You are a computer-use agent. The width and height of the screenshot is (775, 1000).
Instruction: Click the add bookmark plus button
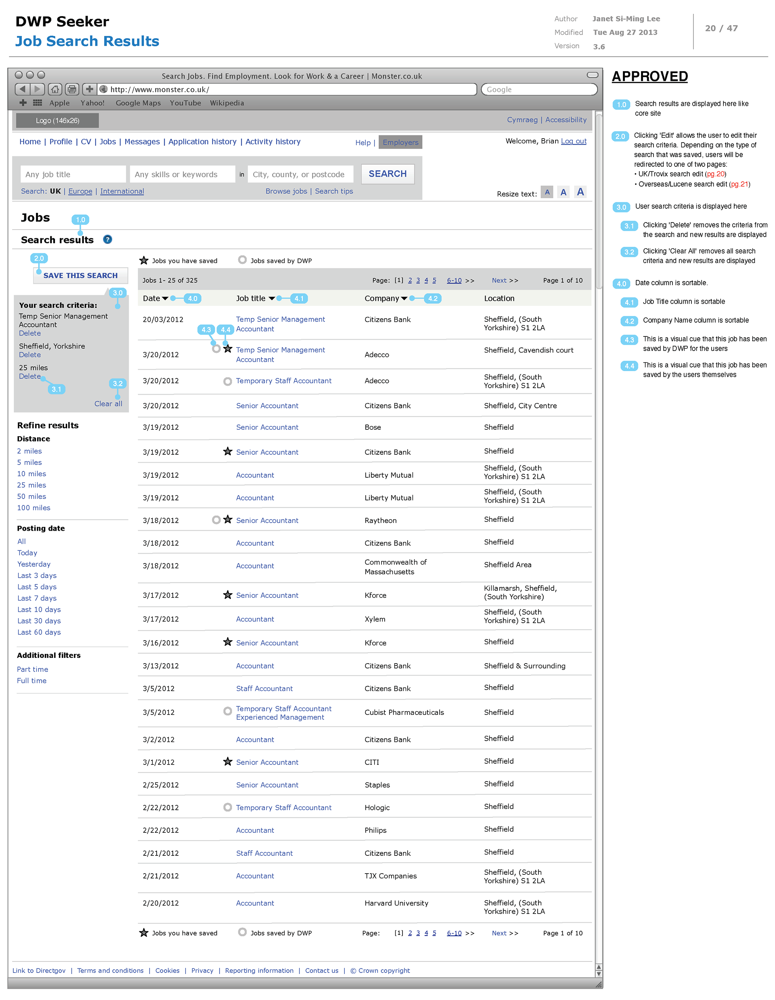[x=90, y=89]
